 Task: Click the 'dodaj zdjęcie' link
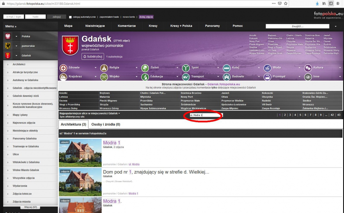(x=146, y=17)
